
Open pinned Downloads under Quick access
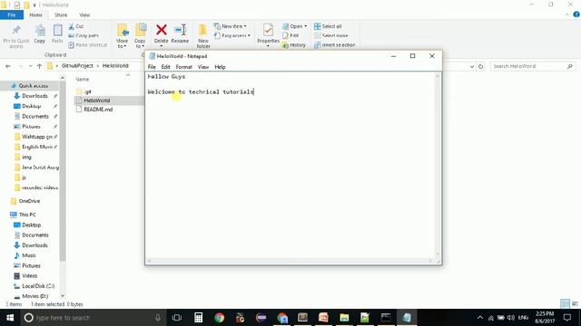[x=34, y=96]
